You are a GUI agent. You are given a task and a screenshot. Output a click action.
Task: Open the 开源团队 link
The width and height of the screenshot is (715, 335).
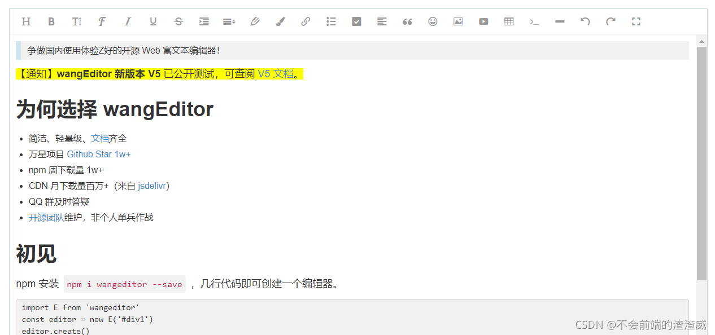click(46, 217)
